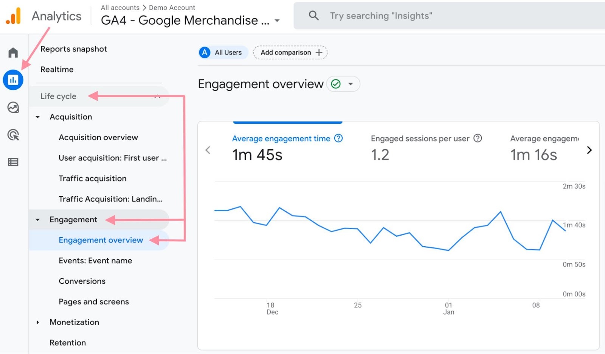Click the help icon beside Average engagement time
The image size is (605, 354).
coord(338,138)
